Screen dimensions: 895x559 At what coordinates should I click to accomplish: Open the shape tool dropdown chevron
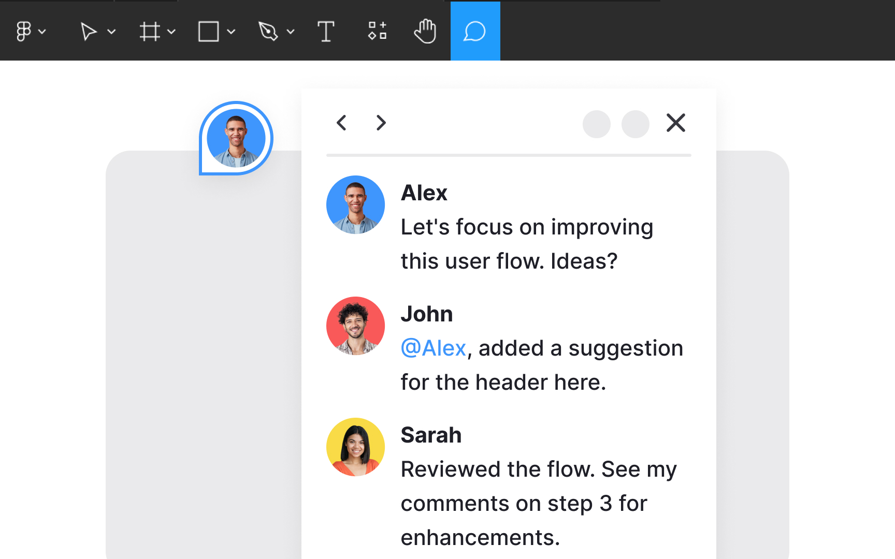coord(232,32)
